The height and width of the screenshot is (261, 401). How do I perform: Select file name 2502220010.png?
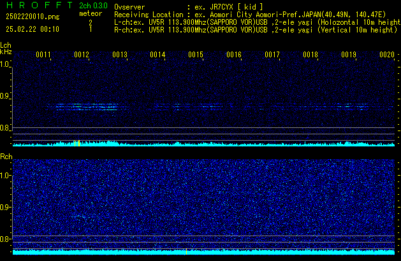pos(33,17)
